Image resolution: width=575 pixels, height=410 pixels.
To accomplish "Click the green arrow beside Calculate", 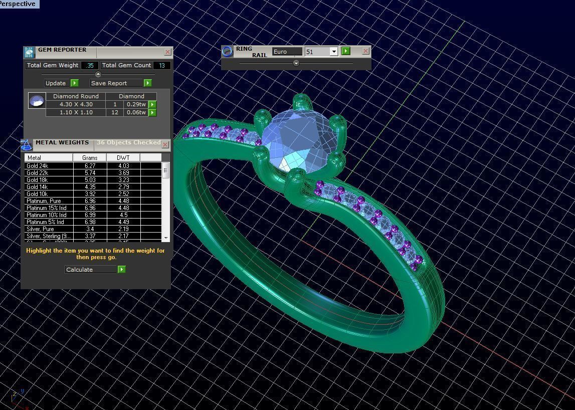I will click(x=121, y=270).
